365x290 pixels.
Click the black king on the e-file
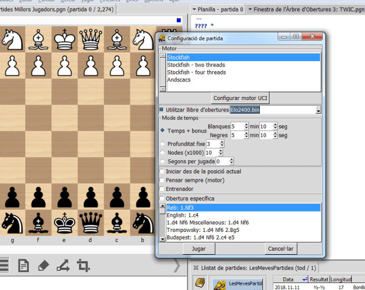(65, 223)
